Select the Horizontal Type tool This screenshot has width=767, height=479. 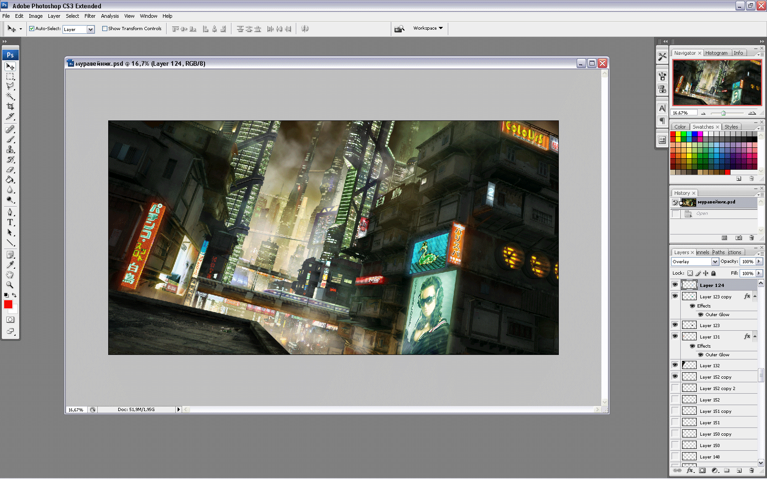[x=10, y=222]
